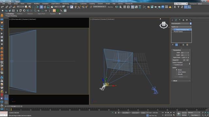Click the Mirror tool icon
The height and width of the screenshot is (117, 209).
point(117,7)
